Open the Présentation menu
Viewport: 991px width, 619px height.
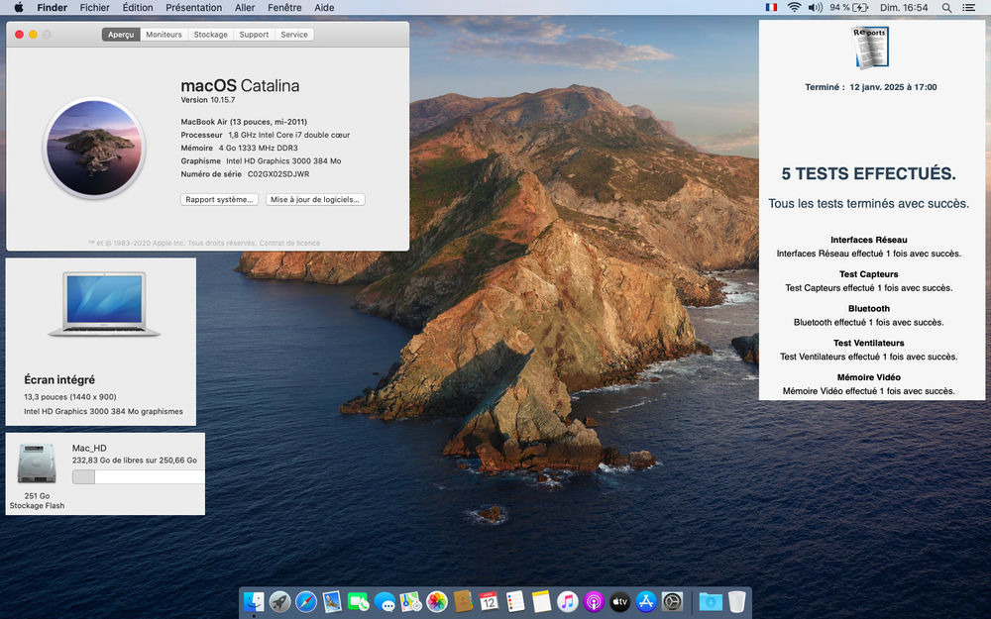(193, 7)
